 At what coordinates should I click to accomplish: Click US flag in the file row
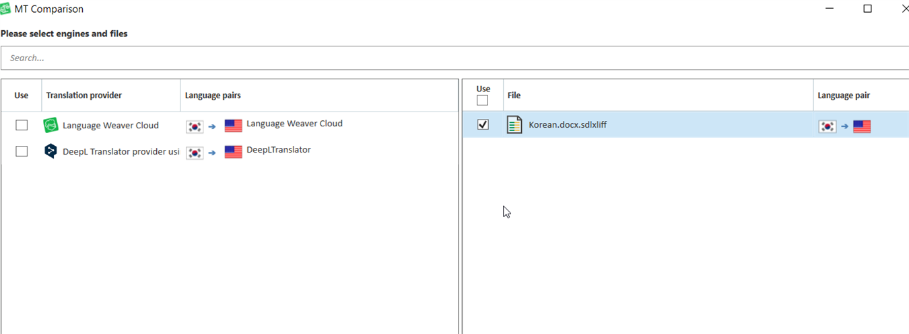(x=862, y=126)
